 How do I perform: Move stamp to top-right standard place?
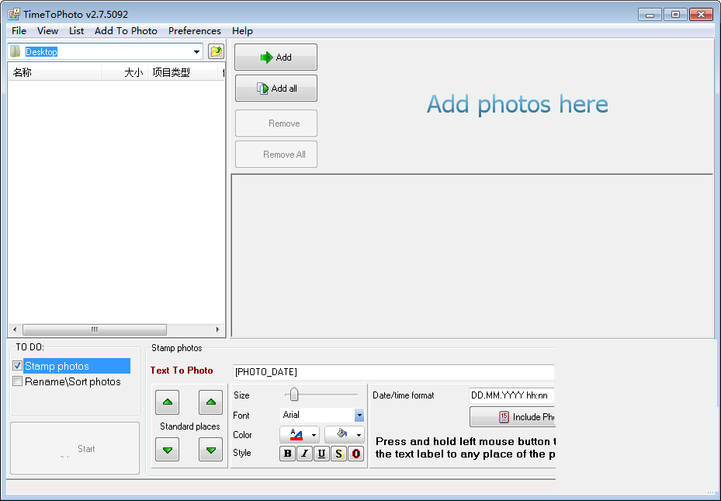point(210,402)
